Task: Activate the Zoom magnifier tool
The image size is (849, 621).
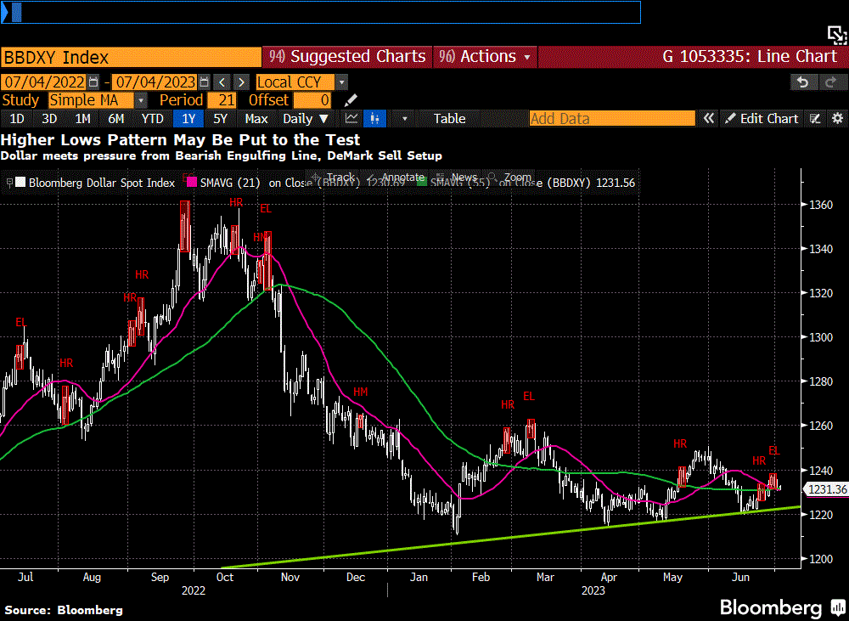Action: coord(510,178)
